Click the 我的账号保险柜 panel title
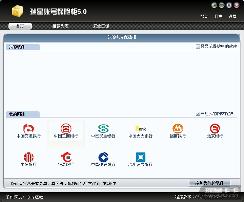Image resolution: width=244 pixels, height=202 pixels. tap(122, 37)
